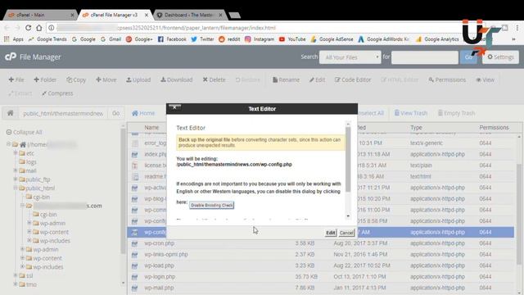Click Cancel in the Text Editor dialog
Image resolution: width=524 pixels, height=295 pixels.
(x=346, y=233)
